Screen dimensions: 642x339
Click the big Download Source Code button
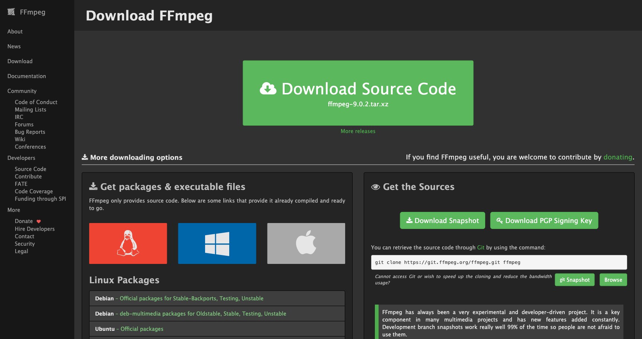tap(358, 93)
